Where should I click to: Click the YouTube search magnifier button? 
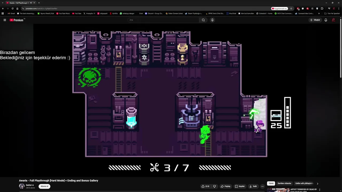point(203,20)
